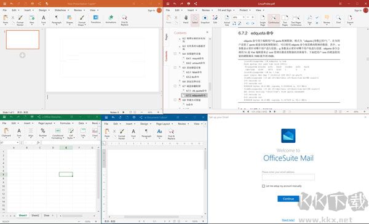Open the Find tool in PDF ribbon
Screen dimensions: 369x224
point(338,19)
